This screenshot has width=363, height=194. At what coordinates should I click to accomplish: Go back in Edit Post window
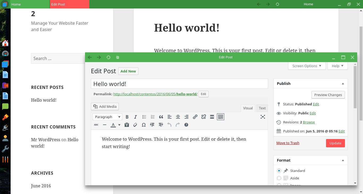click(90, 57)
